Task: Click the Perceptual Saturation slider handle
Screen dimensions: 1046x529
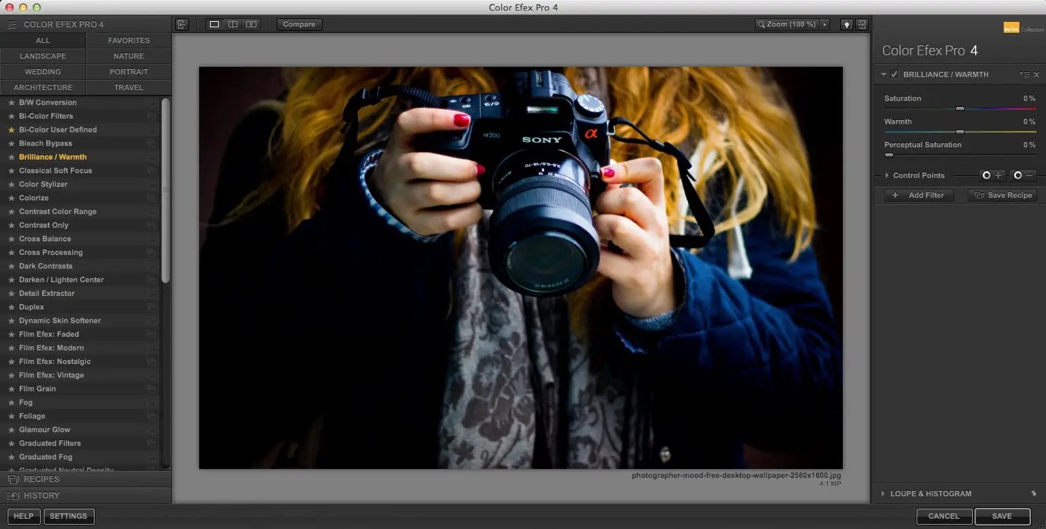Action: (889, 155)
